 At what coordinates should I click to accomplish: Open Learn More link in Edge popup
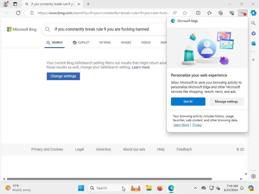click(181, 125)
